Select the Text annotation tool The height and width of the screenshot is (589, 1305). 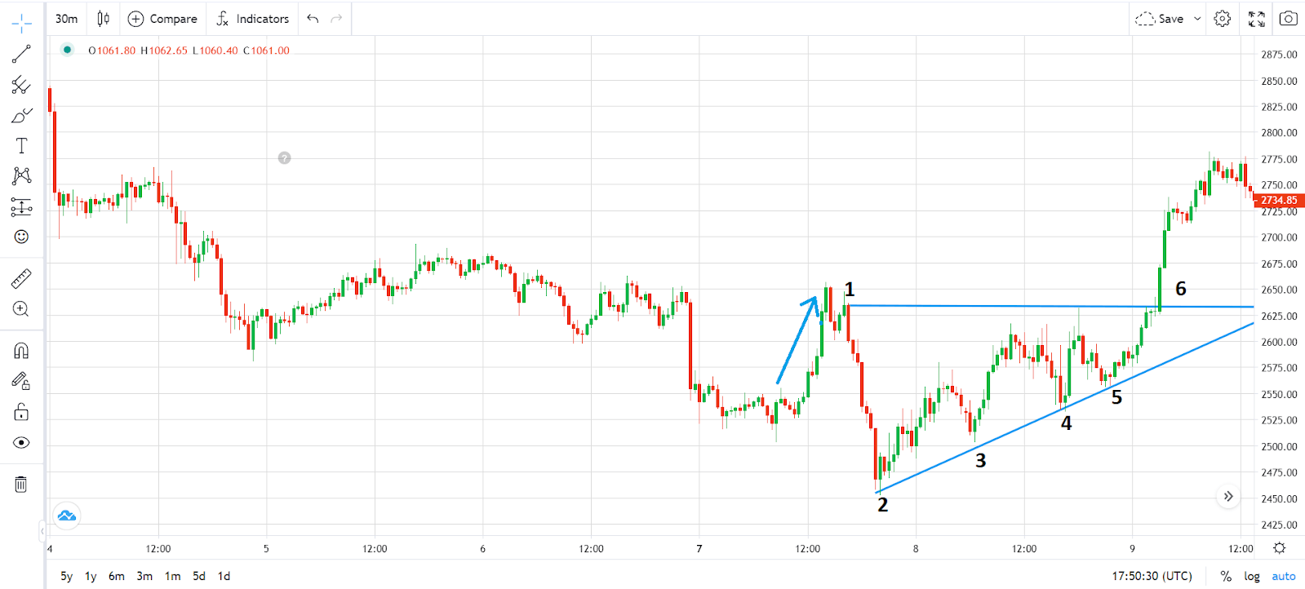click(21, 146)
